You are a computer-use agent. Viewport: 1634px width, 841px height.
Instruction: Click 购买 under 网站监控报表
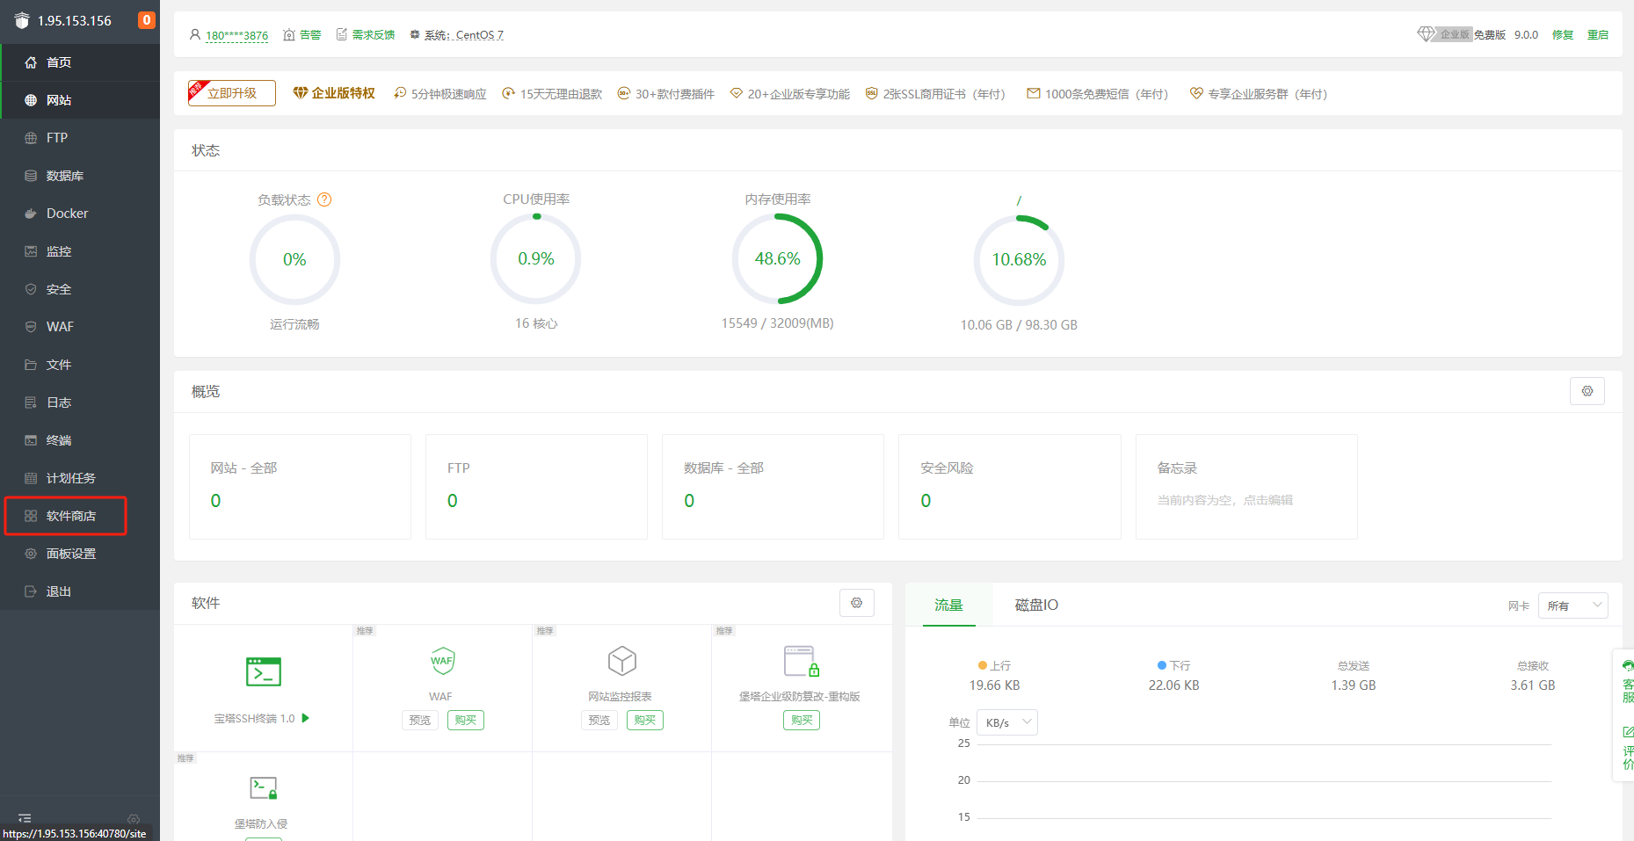[x=645, y=721]
